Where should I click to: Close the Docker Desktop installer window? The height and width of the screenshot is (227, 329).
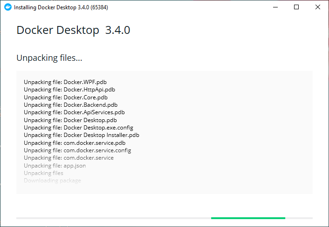pos(318,7)
